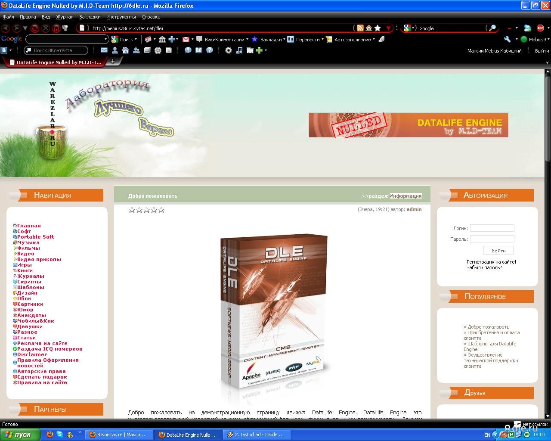Open the VKontakte settings gear icon
The width and height of the screenshot is (551, 441).
pos(229,50)
